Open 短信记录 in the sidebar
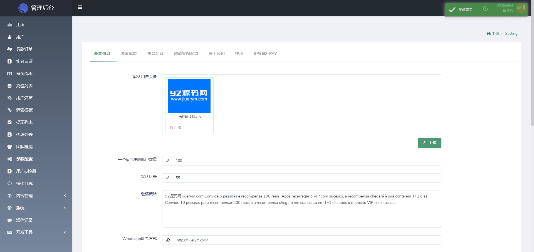 (36, 220)
